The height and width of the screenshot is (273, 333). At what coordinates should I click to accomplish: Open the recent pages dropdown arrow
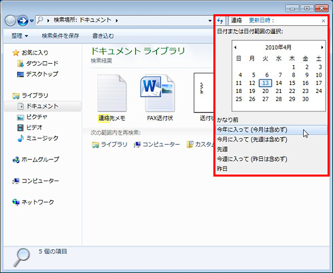coord(32,21)
